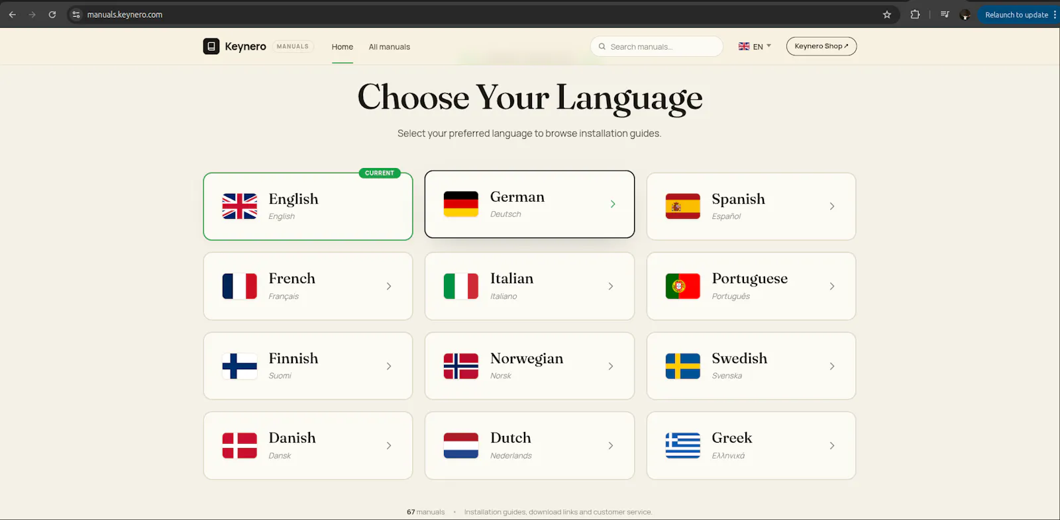Click the chevron on Portuguese card
The height and width of the screenshot is (520, 1060).
point(832,286)
